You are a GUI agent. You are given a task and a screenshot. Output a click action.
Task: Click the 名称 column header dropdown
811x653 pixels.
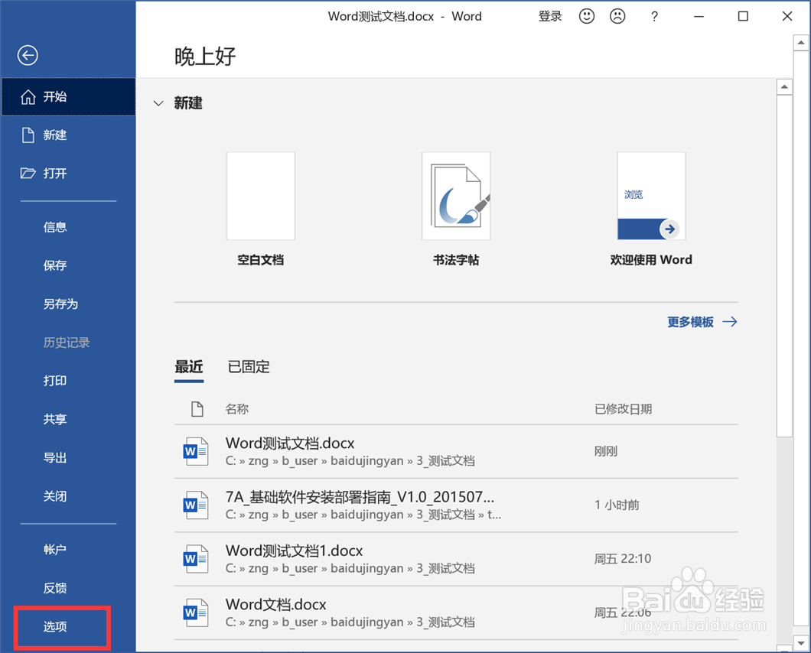pyautogui.click(x=237, y=408)
